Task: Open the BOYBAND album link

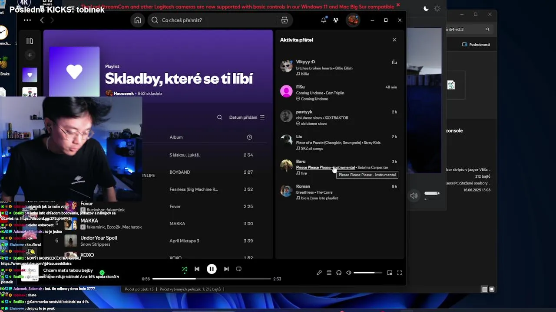Action: 180,172
